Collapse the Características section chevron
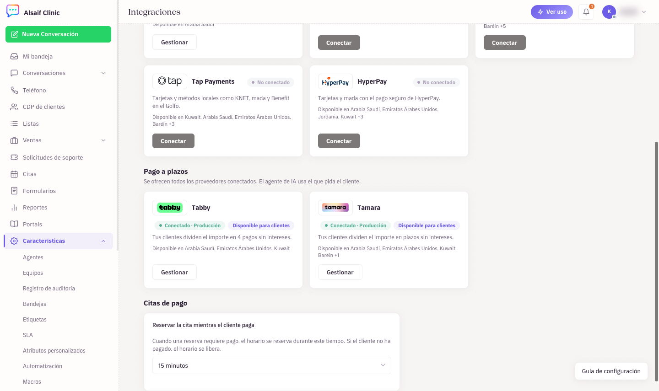 [x=103, y=241]
